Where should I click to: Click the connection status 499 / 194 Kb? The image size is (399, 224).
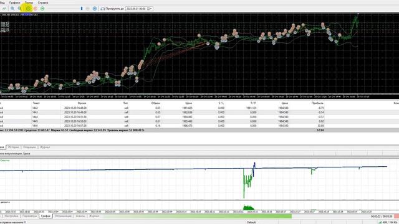tap(387, 222)
